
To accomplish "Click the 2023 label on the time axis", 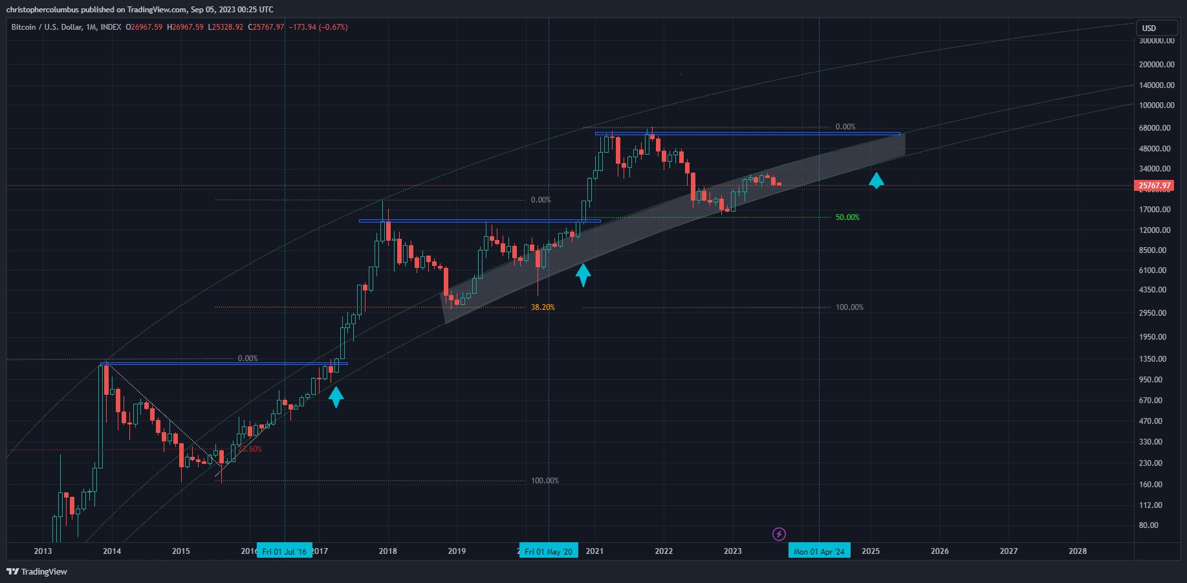I will coord(733,551).
